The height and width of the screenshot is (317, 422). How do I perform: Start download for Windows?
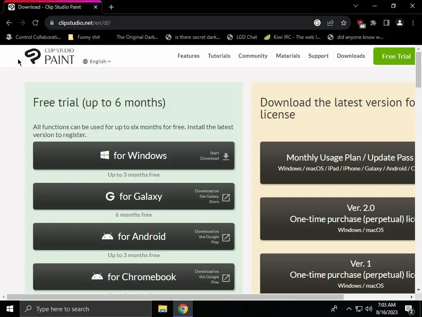[134, 156]
